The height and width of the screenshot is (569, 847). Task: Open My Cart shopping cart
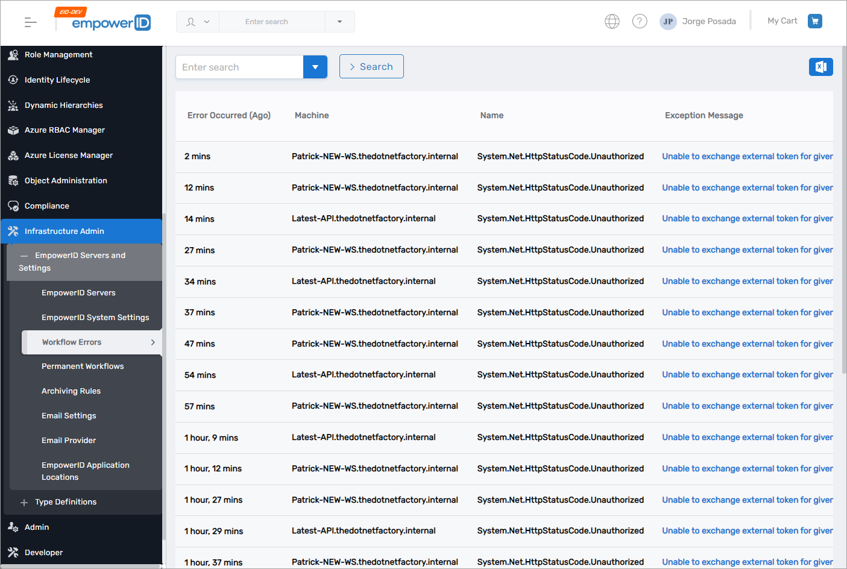coord(815,21)
